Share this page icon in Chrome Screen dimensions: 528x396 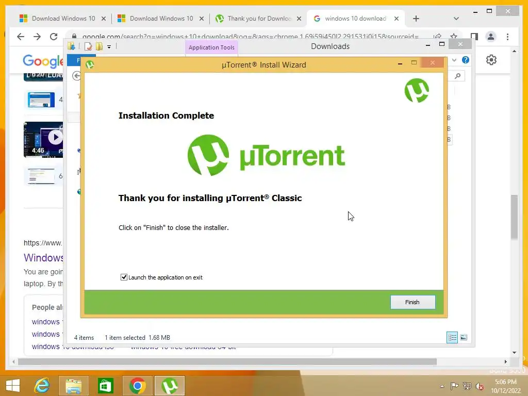click(437, 37)
